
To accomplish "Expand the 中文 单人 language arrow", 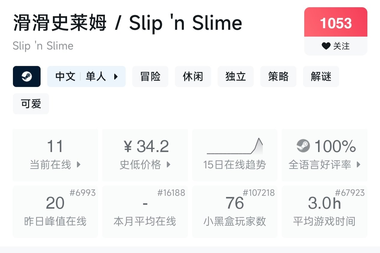I will (116, 77).
